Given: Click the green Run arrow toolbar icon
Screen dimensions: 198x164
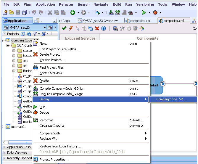Looking at the screenshot, I should (x=144, y=12).
